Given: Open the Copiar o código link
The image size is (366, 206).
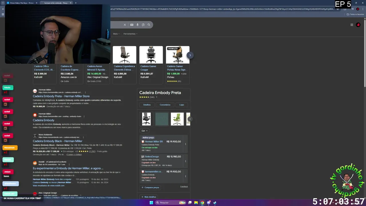Looking at the screenshot, I should [x=74, y=154].
